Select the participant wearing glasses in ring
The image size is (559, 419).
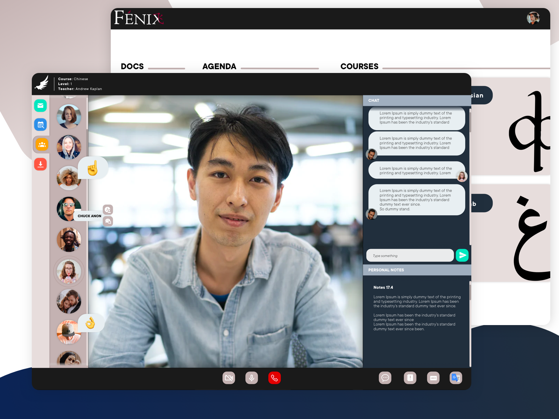69,271
